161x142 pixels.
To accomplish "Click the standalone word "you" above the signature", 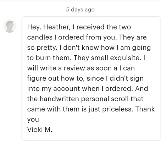I will pyautogui.click(x=33, y=120).
